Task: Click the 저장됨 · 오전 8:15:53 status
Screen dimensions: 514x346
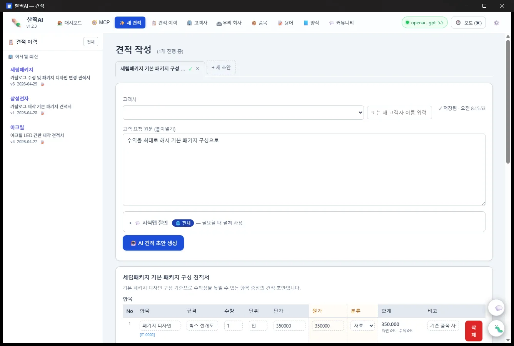Action: [462, 109]
